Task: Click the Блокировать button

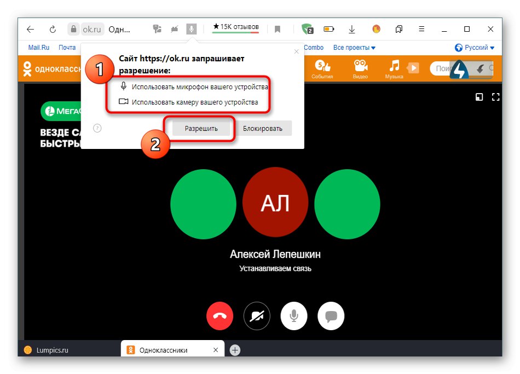Action: [x=264, y=128]
